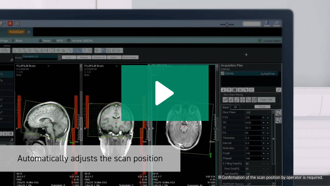Click the save icon in Acquisition Plan toolbar
Viewport: 330px width, 186px height.
(x=235, y=90)
